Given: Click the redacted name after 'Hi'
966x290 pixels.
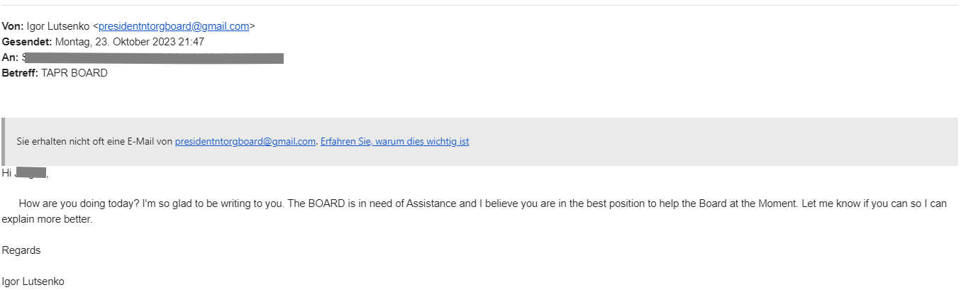Looking at the screenshot, I should (31, 172).
